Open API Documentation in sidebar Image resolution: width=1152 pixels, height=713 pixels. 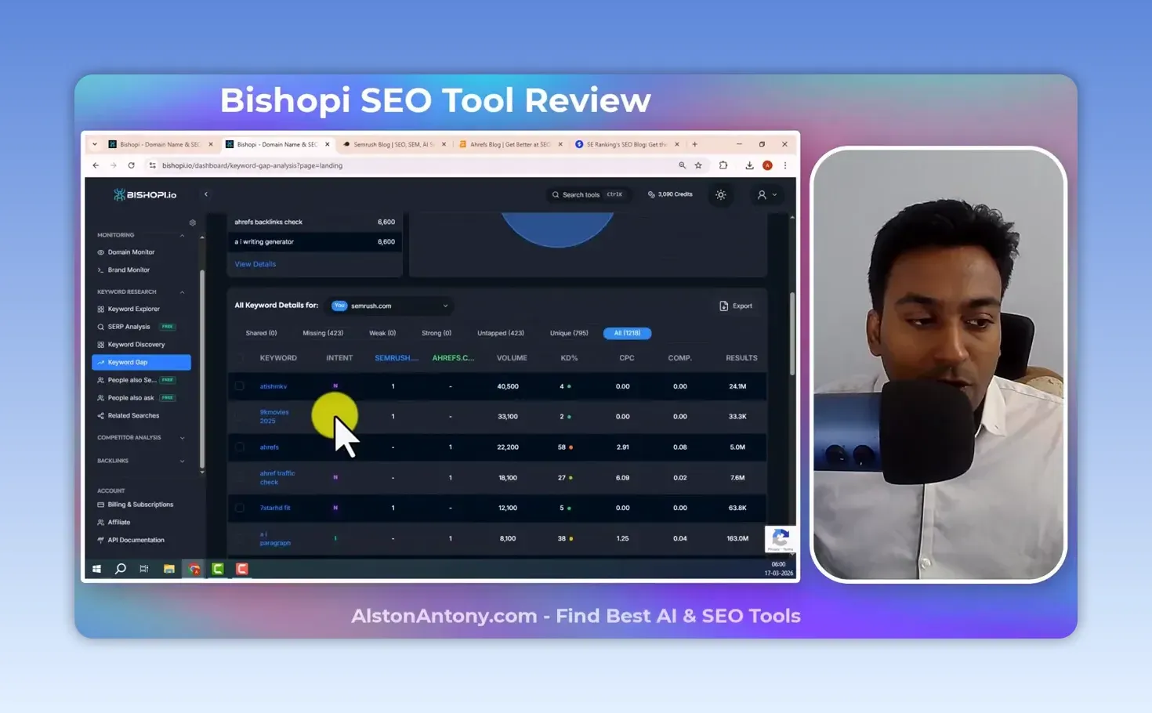point(136,540)
